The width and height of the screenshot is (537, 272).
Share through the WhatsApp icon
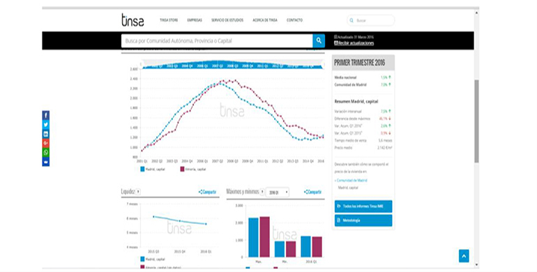coord(46,153)
